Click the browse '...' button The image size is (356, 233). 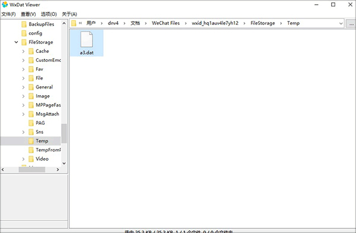pos(351,24)
